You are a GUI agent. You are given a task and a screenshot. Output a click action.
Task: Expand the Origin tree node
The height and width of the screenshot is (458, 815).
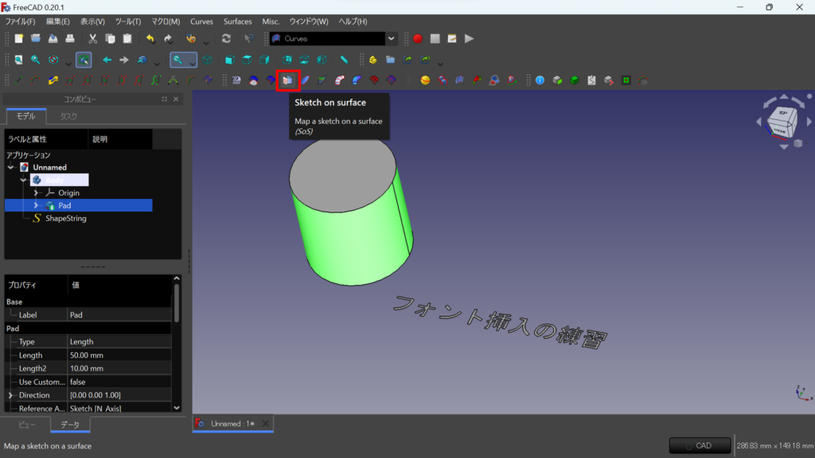coord(36,192)
